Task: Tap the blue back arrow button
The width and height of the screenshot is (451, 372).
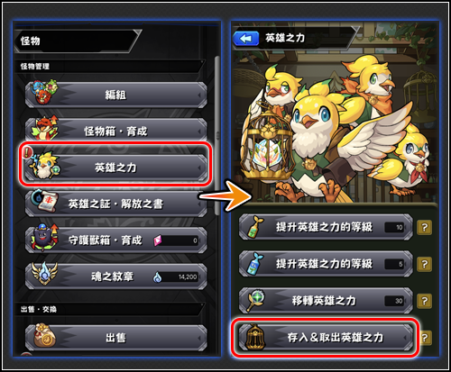Action: point(245,39)
